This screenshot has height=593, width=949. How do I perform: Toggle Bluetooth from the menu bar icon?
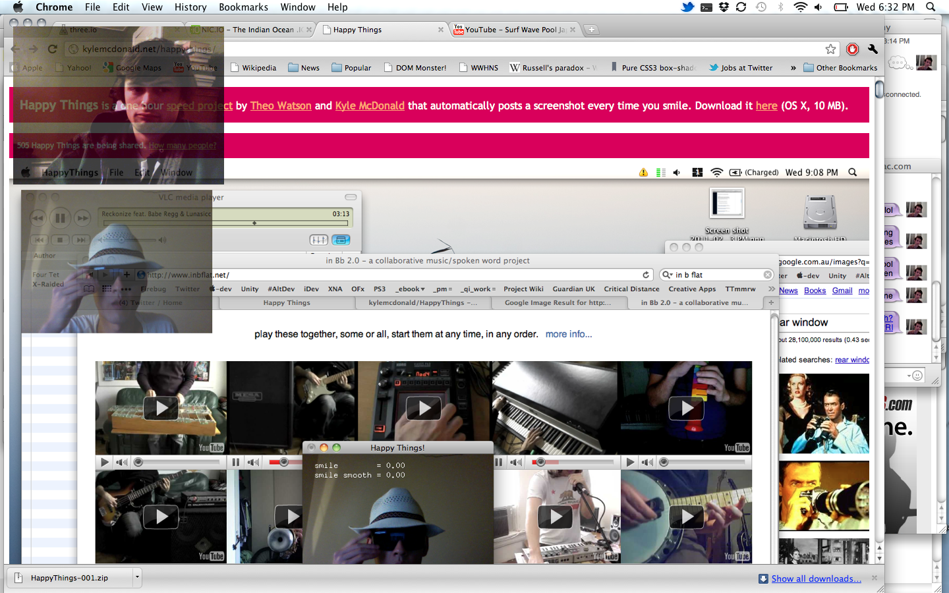781,7
